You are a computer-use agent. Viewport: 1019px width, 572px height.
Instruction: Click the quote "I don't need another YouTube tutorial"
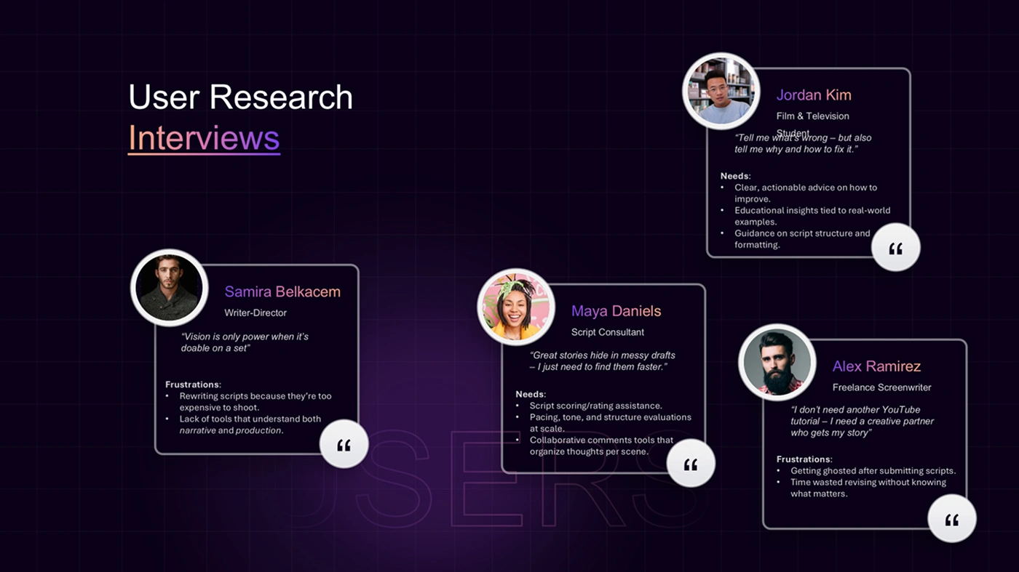(863, 421)
